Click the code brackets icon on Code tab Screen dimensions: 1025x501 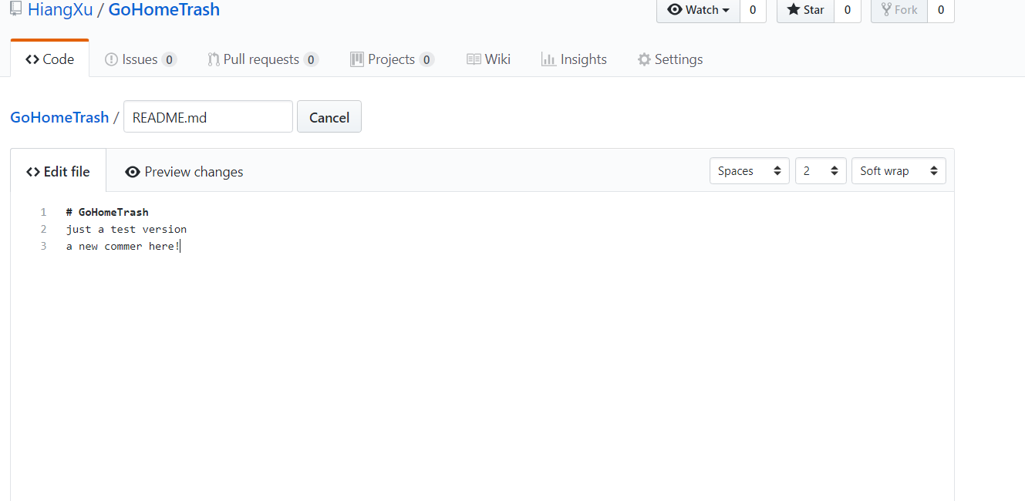click(x=32, y=59)
